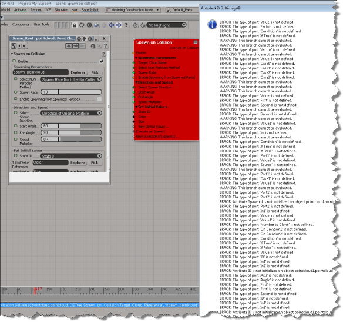Open the Spawn on Collision node menu icon

196,42
